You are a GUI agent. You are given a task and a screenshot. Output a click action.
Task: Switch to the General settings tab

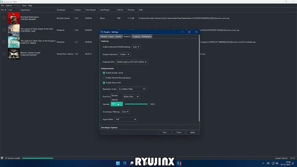point(104,36)
